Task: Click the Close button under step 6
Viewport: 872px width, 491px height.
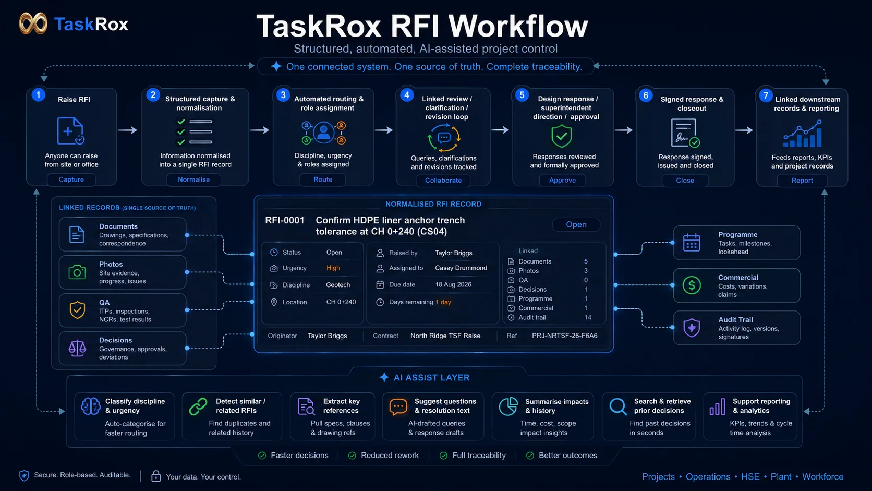Action: tap(685, 181)
